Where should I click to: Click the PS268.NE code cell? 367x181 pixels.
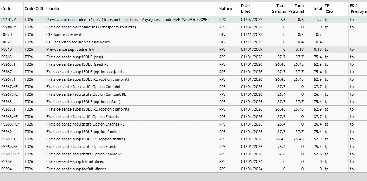pos(10,117)
